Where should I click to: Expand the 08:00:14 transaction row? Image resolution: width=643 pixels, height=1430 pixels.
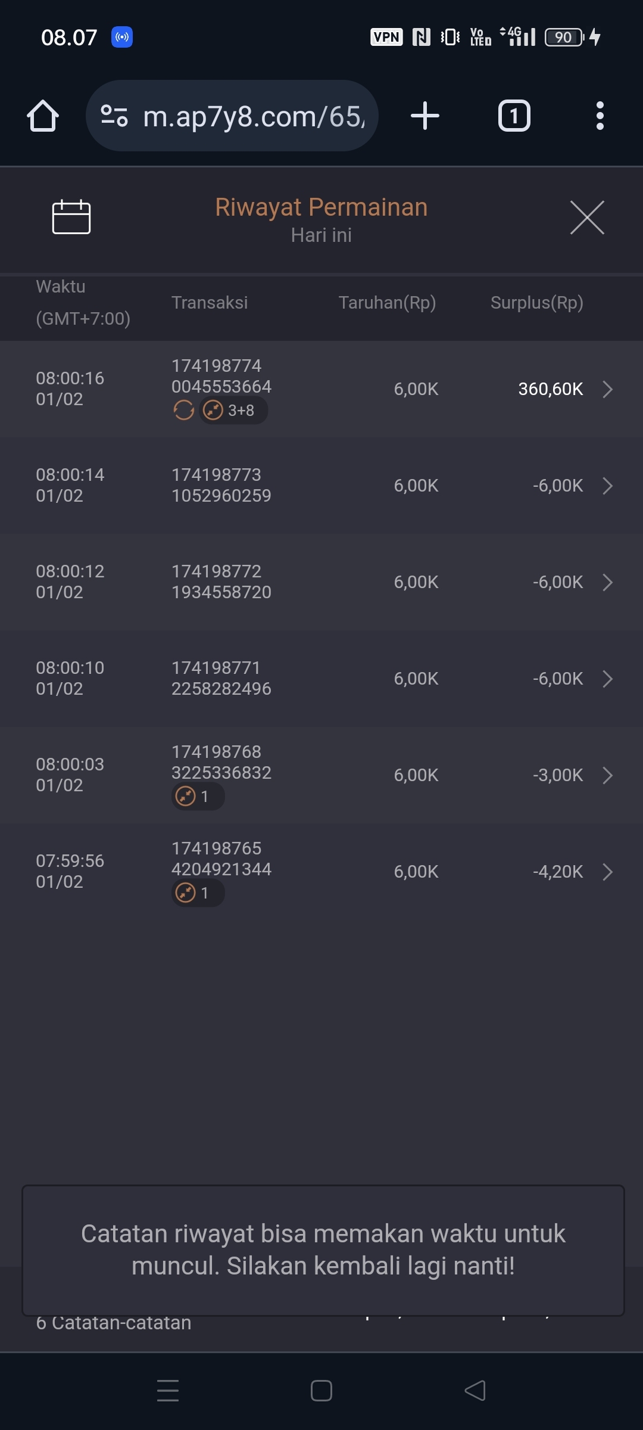[607, 486]
